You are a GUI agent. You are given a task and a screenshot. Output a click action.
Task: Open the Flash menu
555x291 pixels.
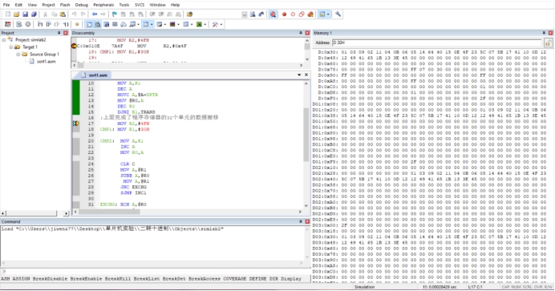click(x=65, y=5)
